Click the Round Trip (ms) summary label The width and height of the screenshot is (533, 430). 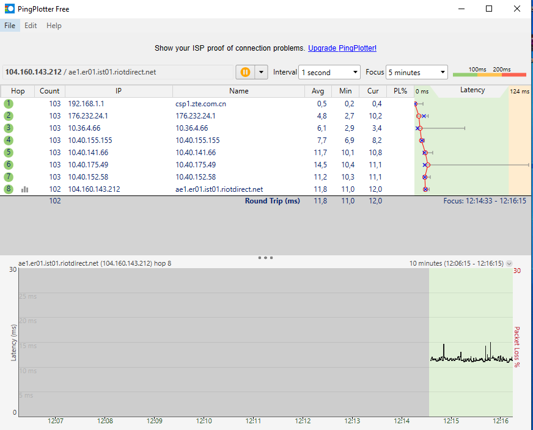(x=272, y=201)
